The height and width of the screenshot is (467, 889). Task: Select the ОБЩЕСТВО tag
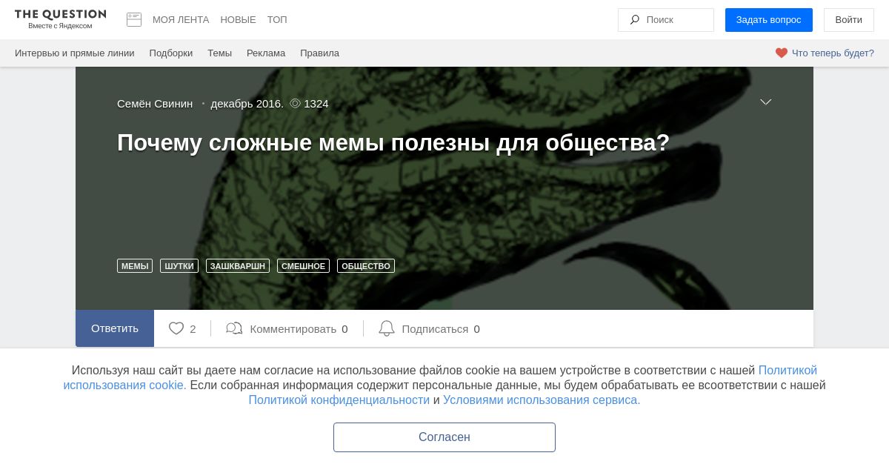(x=366, y=266)
